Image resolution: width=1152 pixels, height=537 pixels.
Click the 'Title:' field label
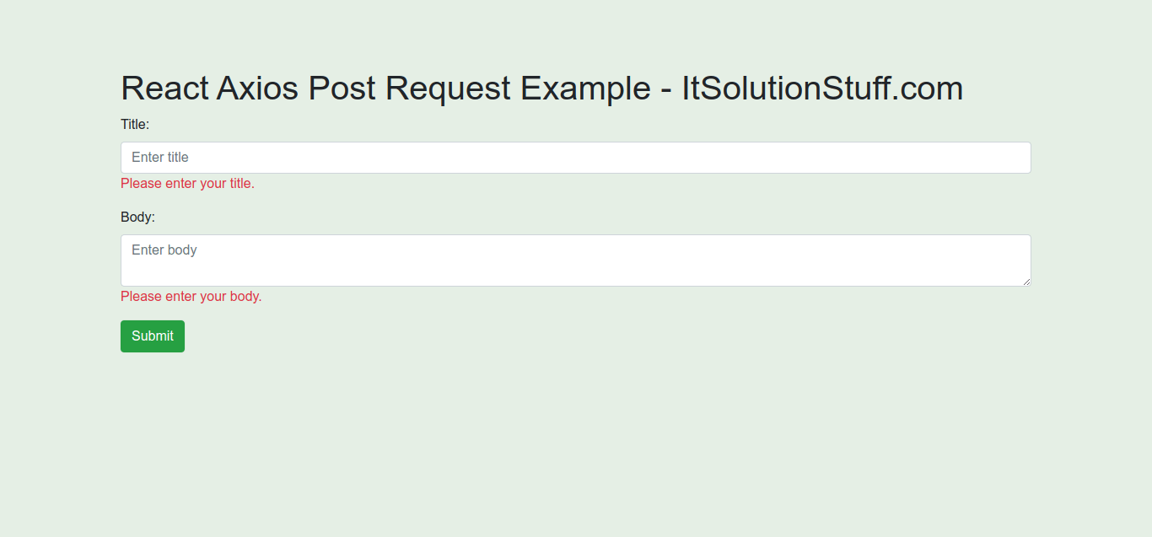[x=134, y=124]
